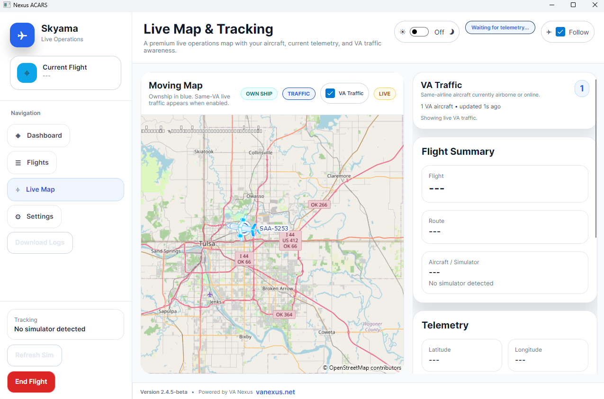This screenshot has height=399, width=604.
Task: Open the vanexus.net link
Action: [x=275, y=392]
